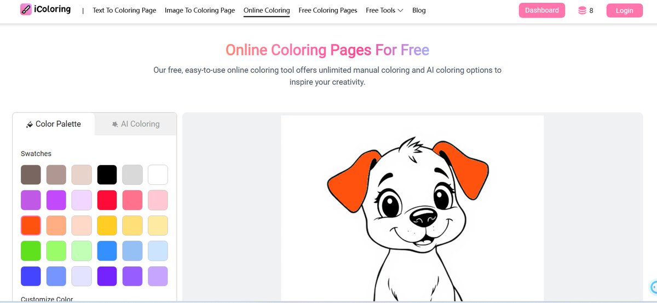Click the Dashboard button
Image resolution: width=657 pixels, height=303 pixels.
point(542,10)
